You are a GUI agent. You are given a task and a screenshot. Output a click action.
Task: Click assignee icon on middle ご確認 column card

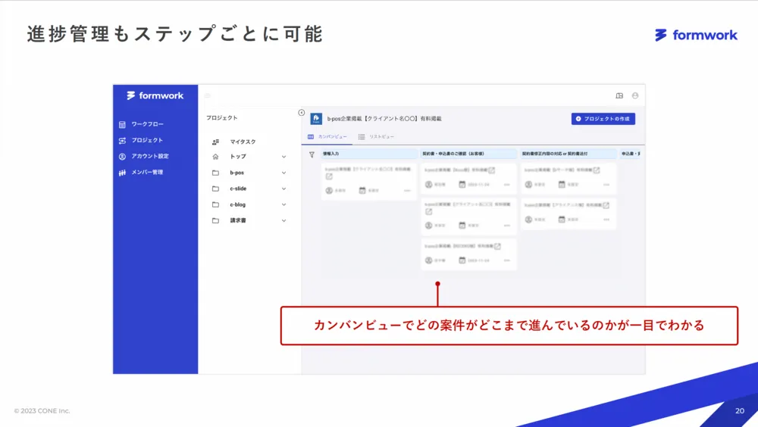tap(429, 226)
